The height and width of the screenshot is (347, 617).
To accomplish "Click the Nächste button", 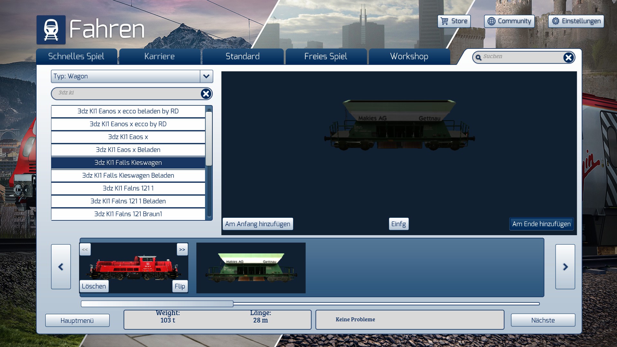I will coord(543,320).
